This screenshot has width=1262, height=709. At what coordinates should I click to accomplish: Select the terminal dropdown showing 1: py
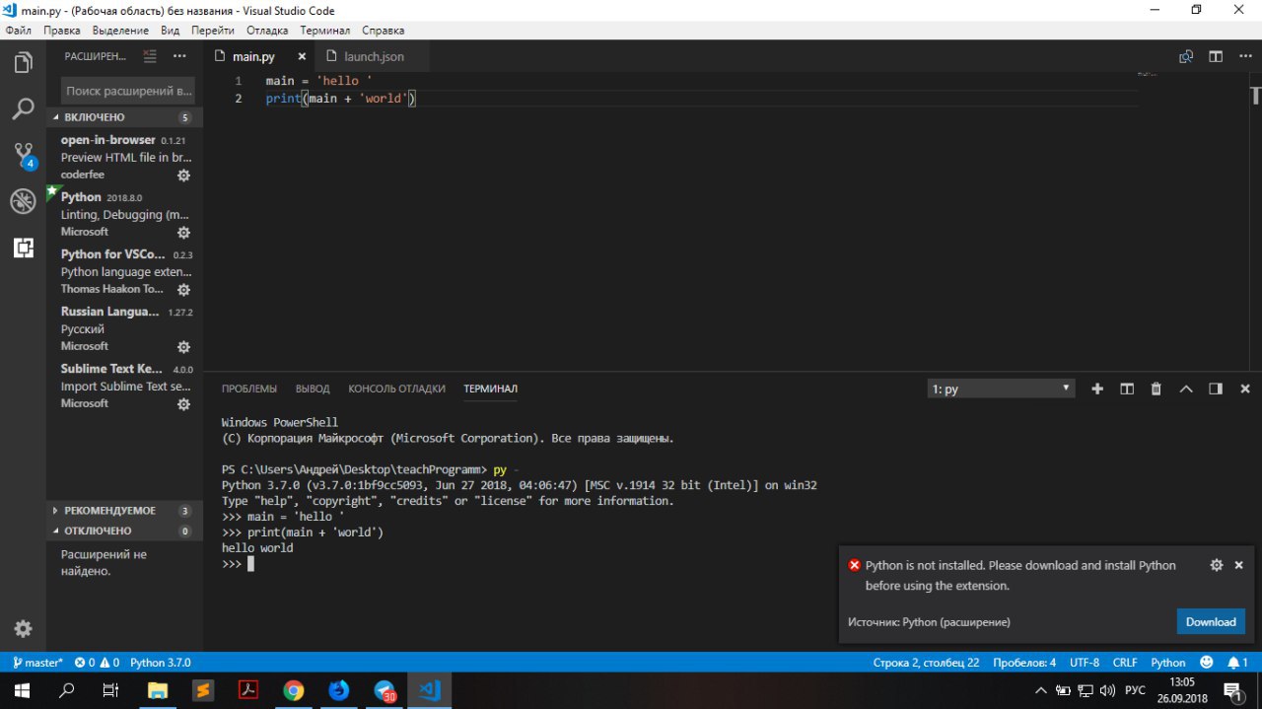[1002, 389]
